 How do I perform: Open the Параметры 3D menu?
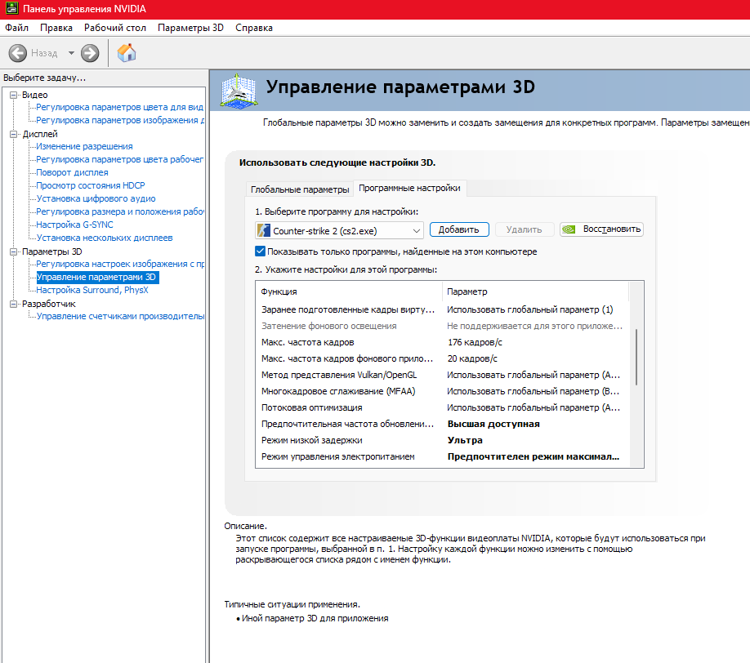coord(190,28)
